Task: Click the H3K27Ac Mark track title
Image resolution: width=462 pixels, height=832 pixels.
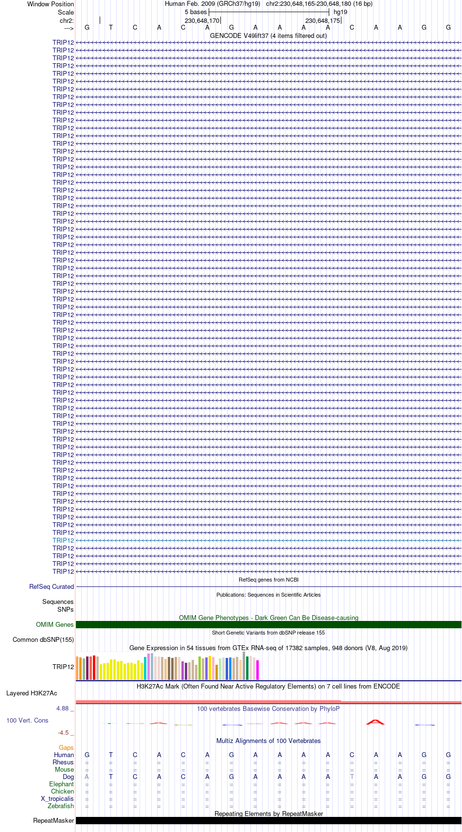Action: click(x=268, y=686)
